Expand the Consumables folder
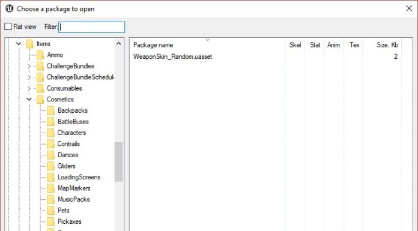This screenshot has width=418, height=231. pyautogui.click(x=29, y=88)
